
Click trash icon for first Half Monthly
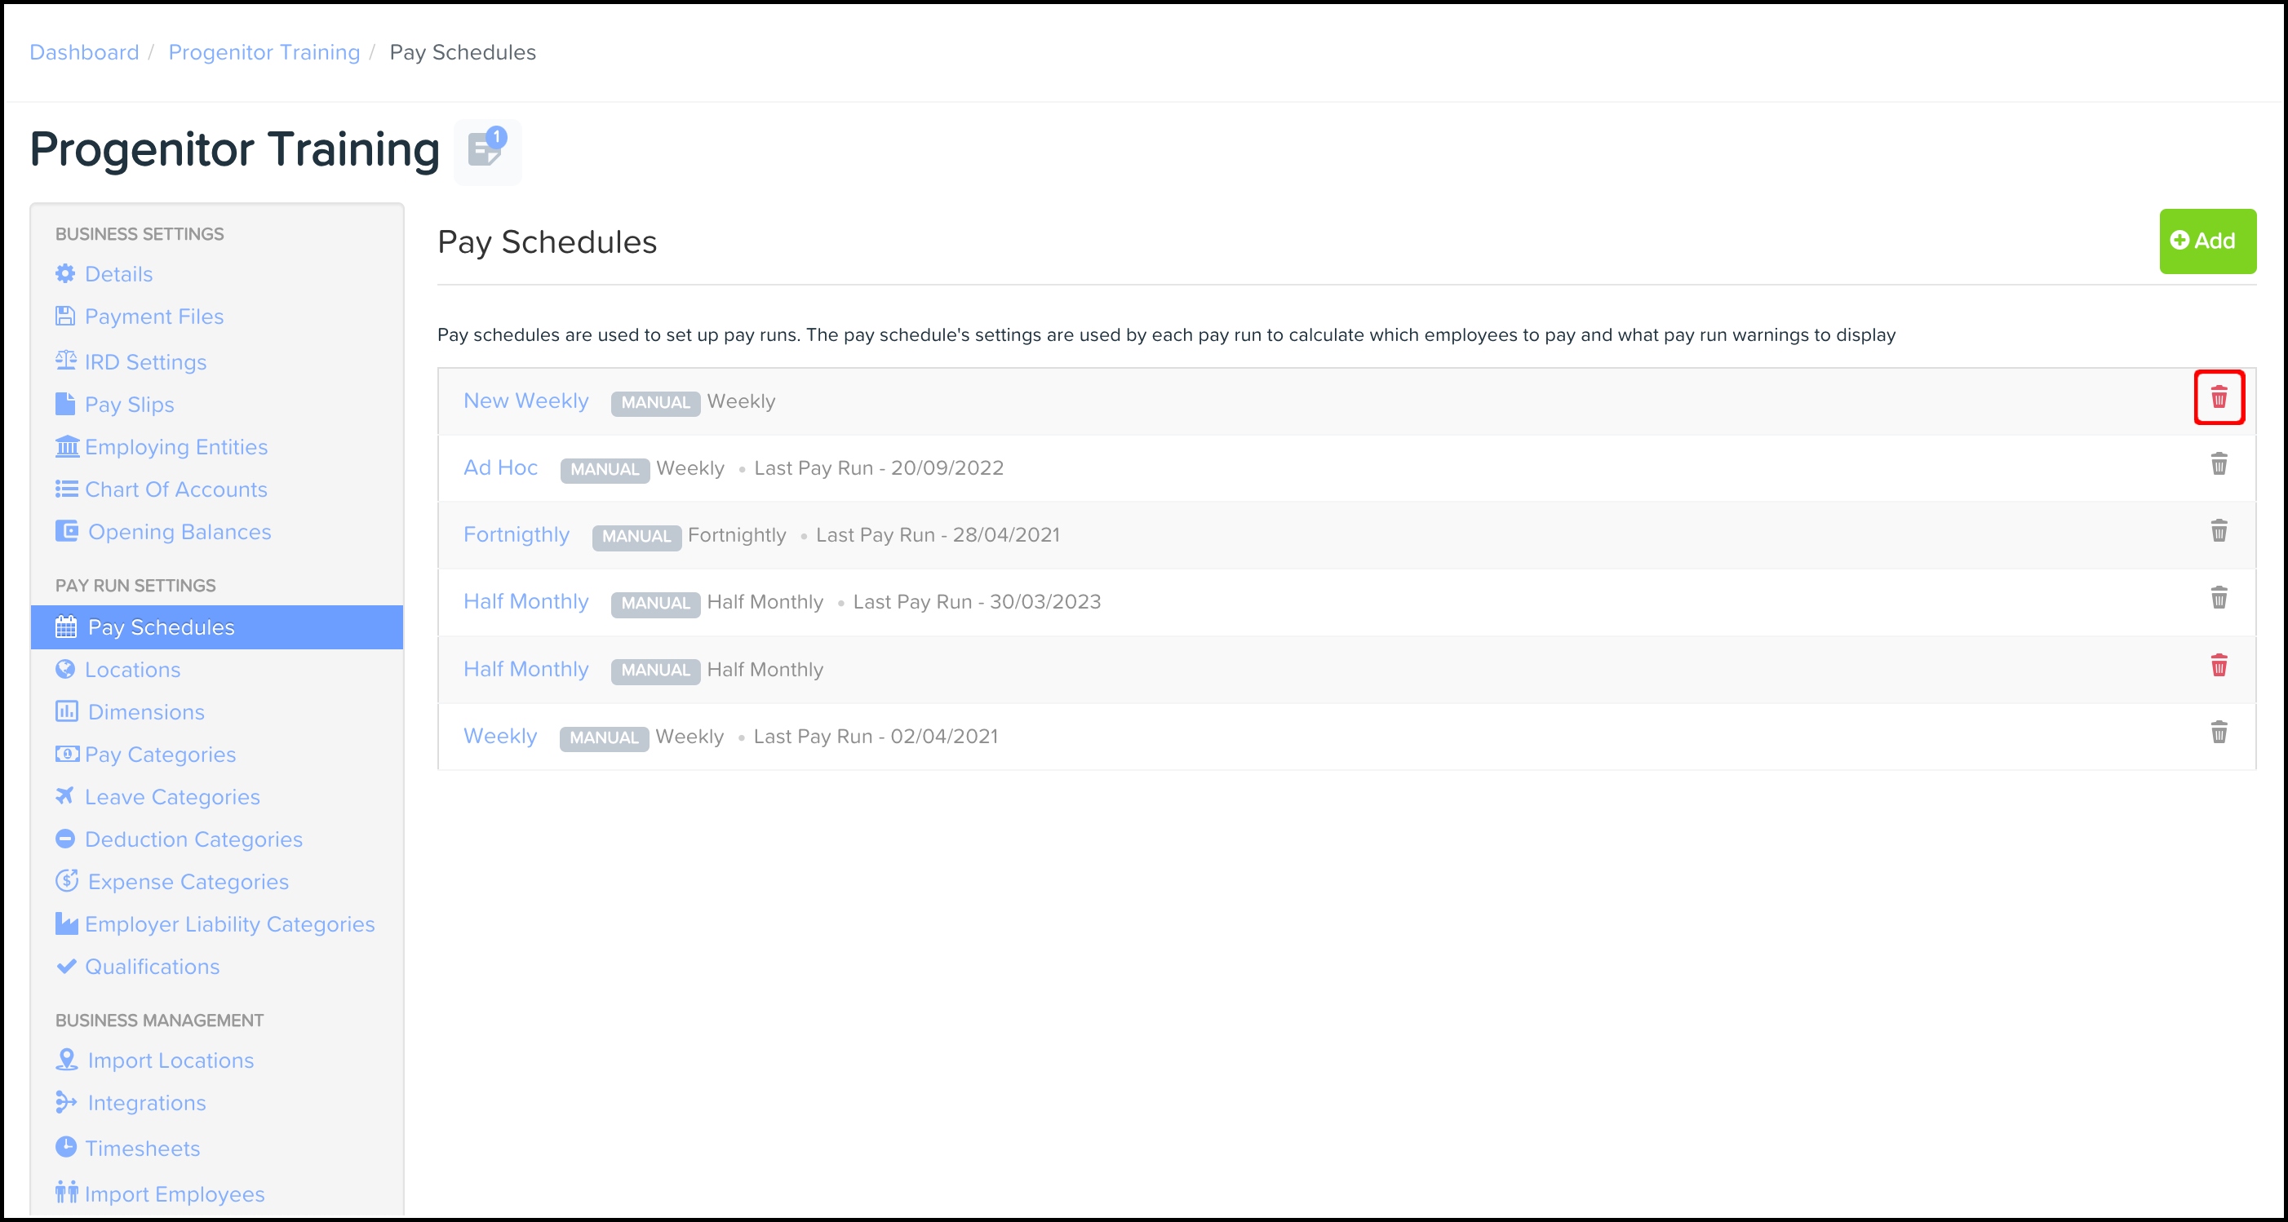2218,598
